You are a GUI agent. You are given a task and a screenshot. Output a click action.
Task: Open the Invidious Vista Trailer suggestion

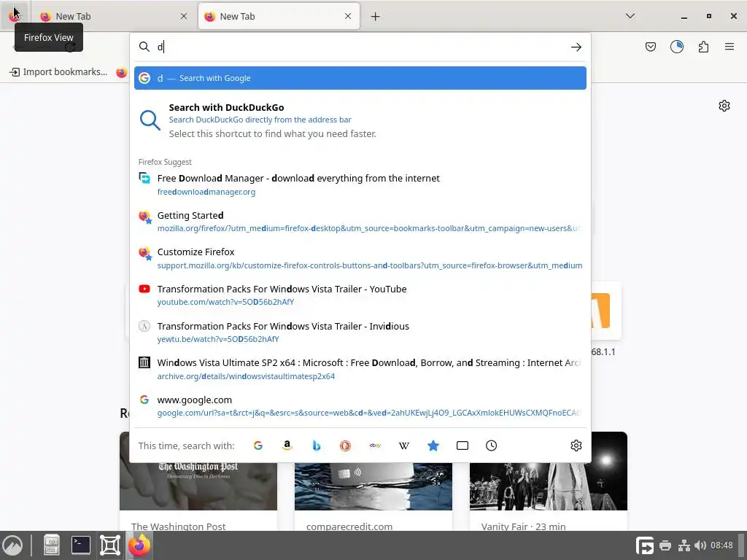point(360,332)
